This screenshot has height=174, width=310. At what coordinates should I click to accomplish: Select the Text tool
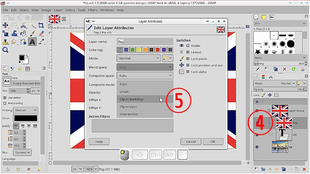pyautogui.click(x=32, y=42)
